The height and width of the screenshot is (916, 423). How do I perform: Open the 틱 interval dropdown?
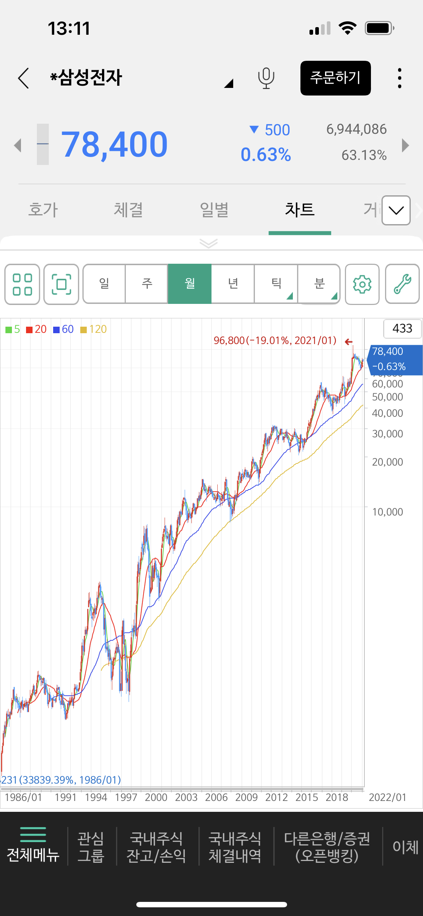[x=276, y=284]
